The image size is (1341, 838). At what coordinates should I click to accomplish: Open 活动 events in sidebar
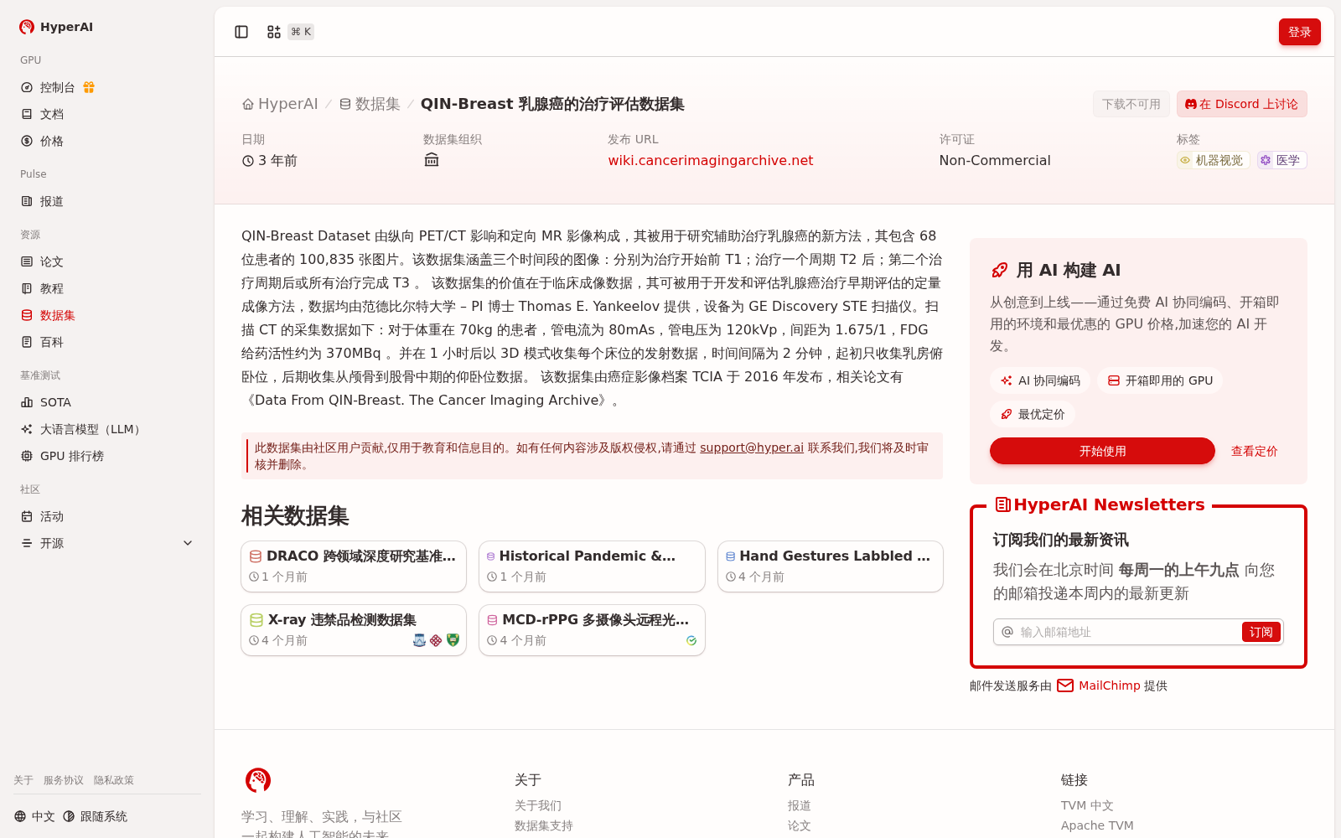pyautogui.click(x=107, y=516)
